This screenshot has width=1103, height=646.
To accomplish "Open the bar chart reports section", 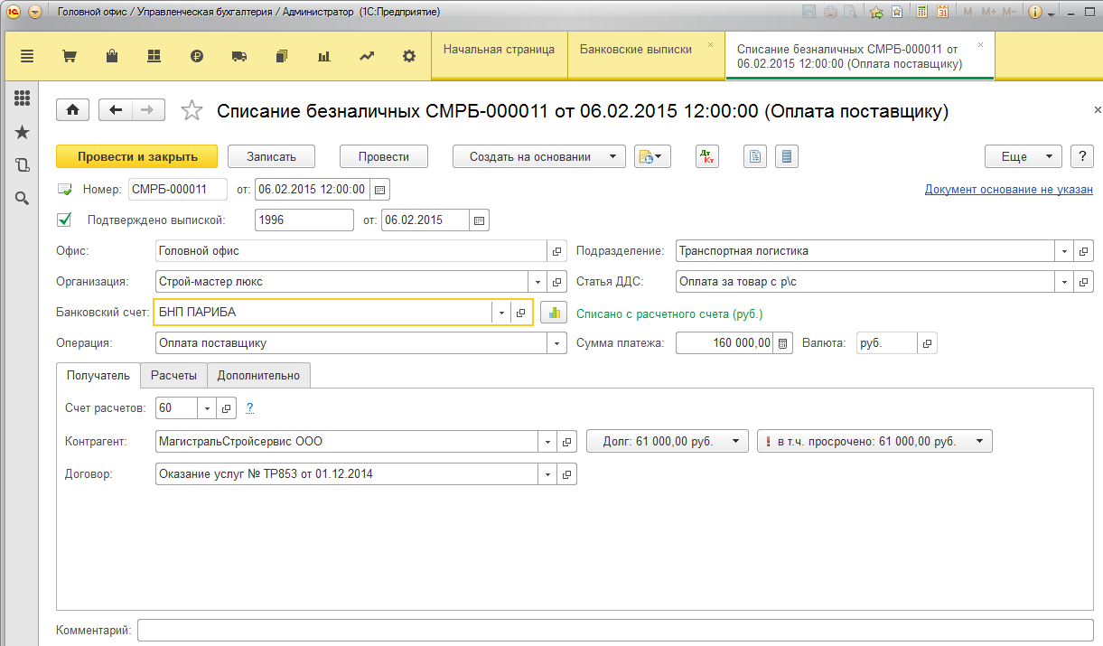I will point(324,56).
